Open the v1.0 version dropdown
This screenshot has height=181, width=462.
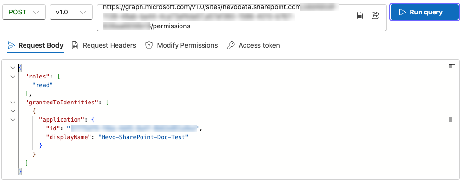click(71, 12)
